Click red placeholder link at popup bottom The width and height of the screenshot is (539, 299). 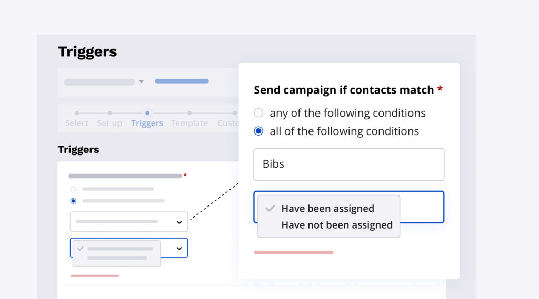pyautogui.click(x=293, y=252)
